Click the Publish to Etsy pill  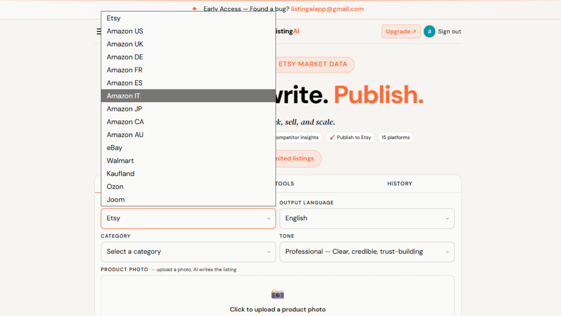pos(350,138)
